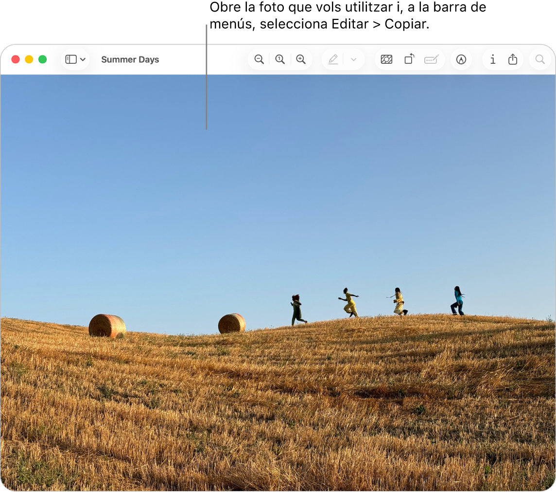556x492 pixels.
Task: Minimize the Summer Days window
Action: (29, 59)
